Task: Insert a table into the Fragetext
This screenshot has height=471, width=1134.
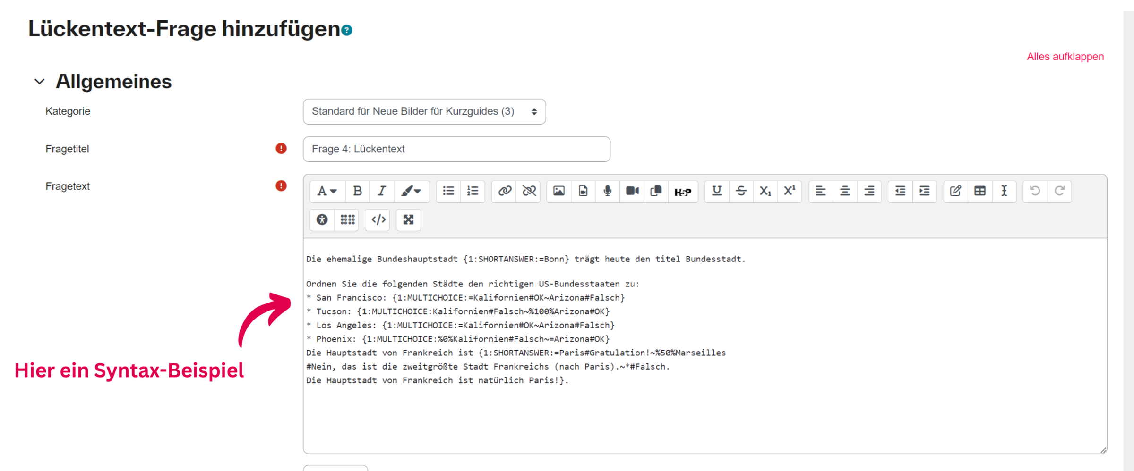Action: click(980, 191)
